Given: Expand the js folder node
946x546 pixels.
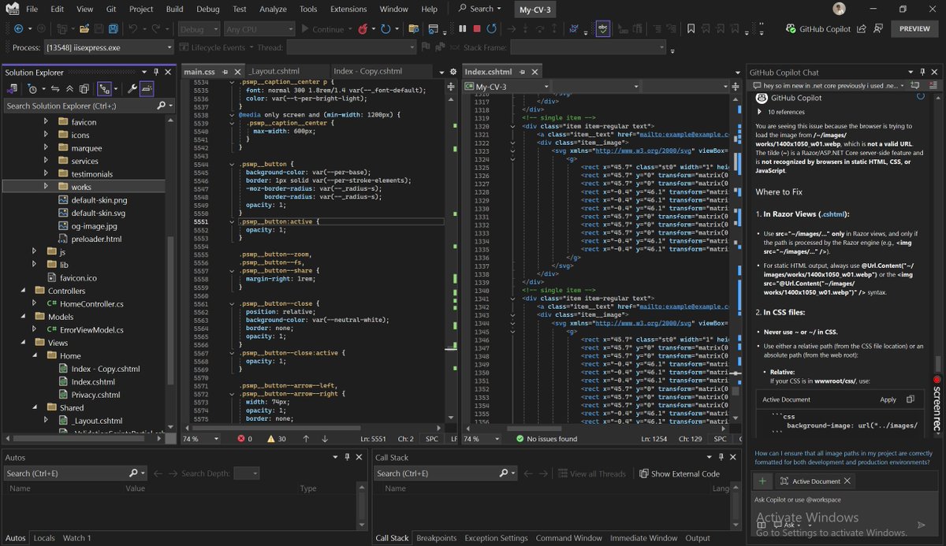Looking at the screenshot, I should click(x=35, y=251).
